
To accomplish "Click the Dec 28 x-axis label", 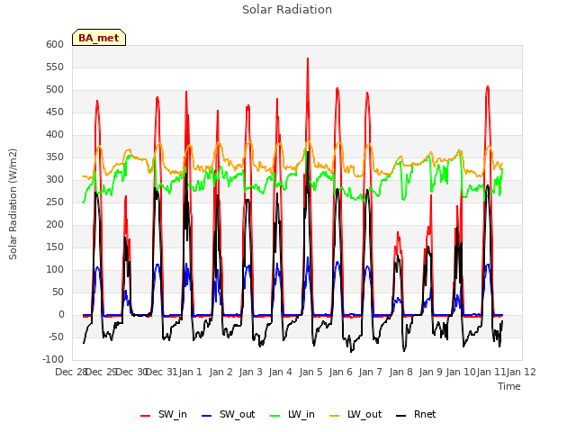I will 71,372.
